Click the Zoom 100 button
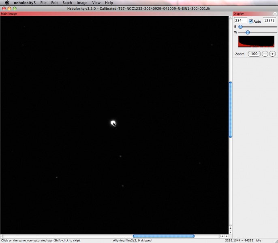Screen dimensions: 278x243 click(254, 54)
